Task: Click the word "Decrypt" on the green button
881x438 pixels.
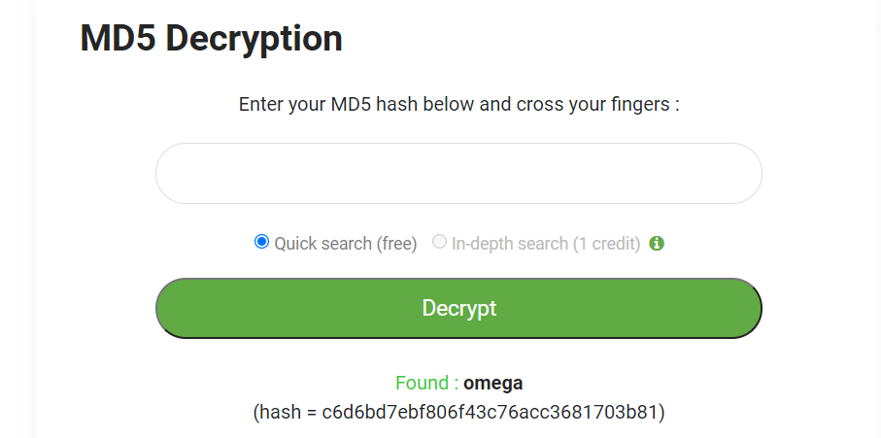Action: coord(458,308)
